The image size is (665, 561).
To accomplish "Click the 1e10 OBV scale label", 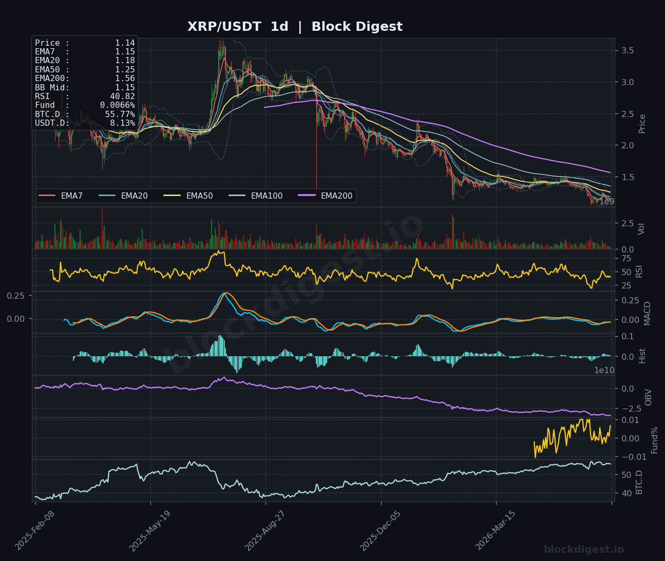I will tap(604, 370).
